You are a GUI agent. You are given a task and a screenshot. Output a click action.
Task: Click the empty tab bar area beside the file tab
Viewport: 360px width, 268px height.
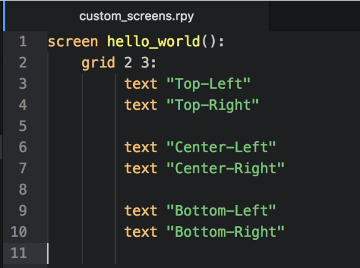tap(313, 16)
